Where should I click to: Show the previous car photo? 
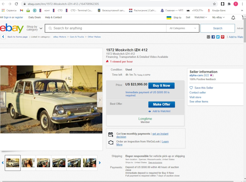[x=3, y=100]
